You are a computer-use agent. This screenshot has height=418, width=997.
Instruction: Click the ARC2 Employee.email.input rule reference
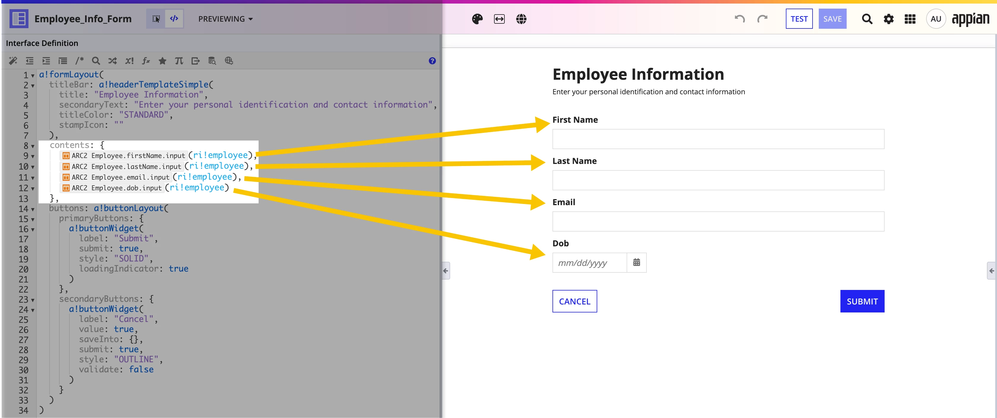coord(116,177)
